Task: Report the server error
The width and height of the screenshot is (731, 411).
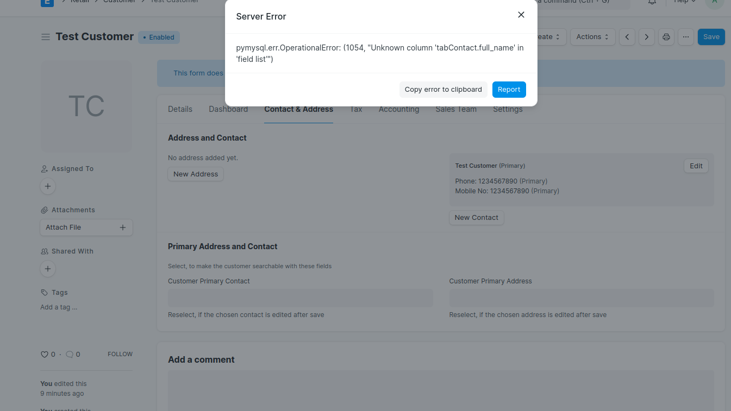Action: tap(509, 89)
